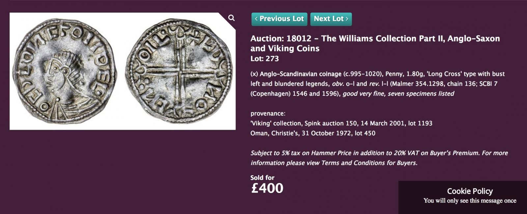Click the left chevron in Previous Lot button
This screenshot has width=527, height=214.
click(x=256, y=19)
